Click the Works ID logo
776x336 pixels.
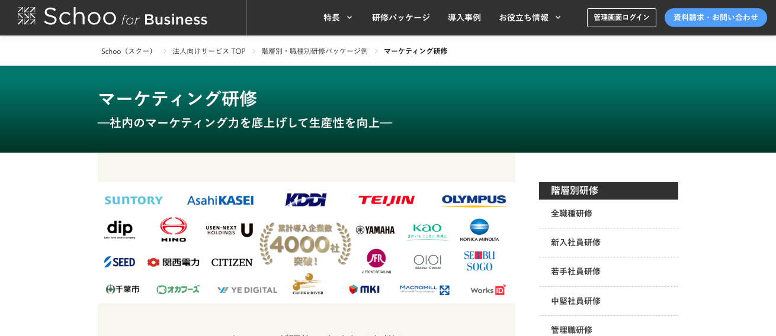pyautogui.click(x=488, y=290)
